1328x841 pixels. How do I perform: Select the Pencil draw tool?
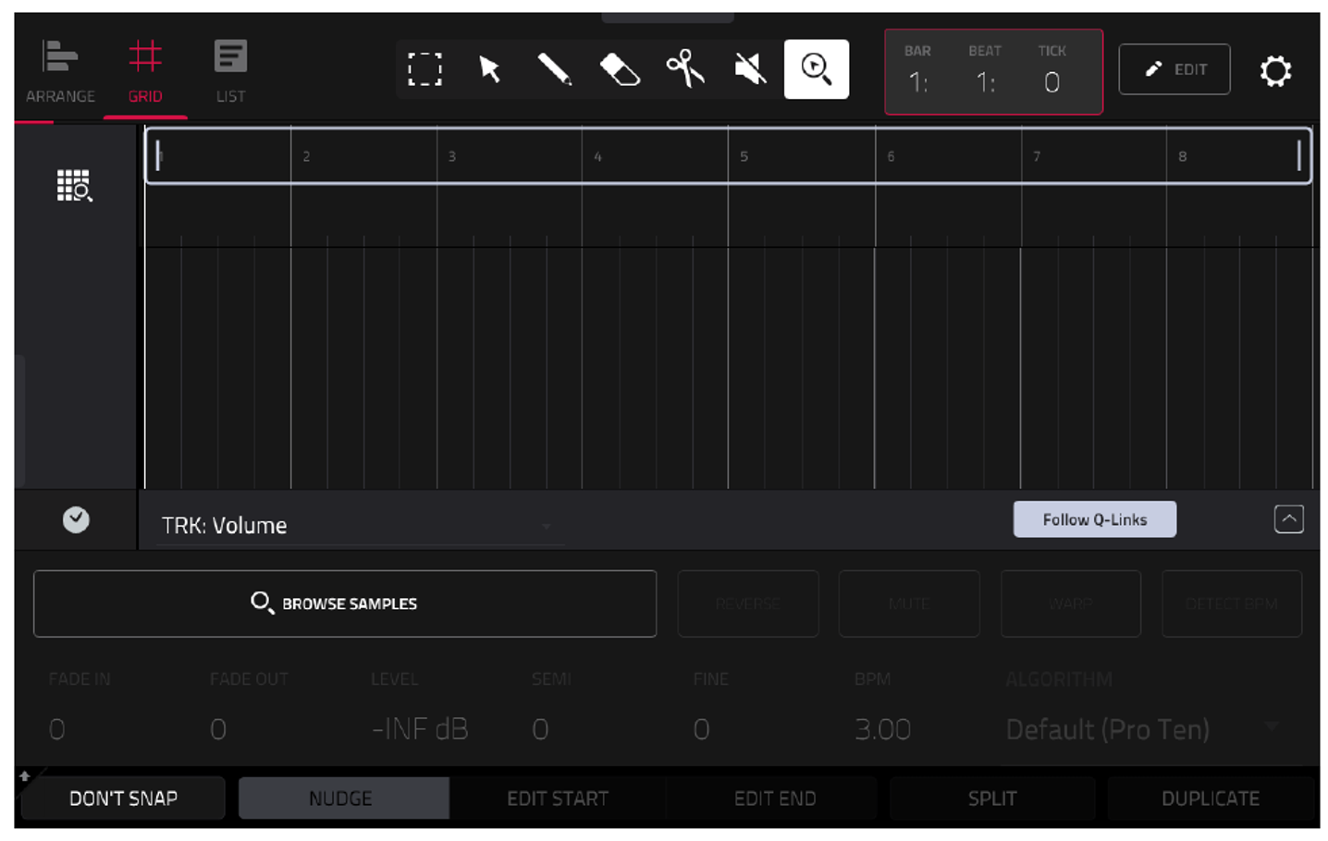(554, 69)
